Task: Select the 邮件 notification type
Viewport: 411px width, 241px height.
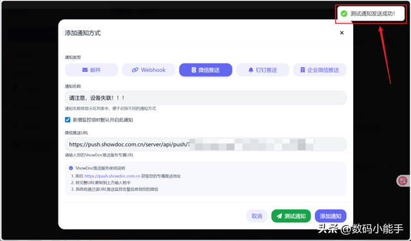Action: (91, 70)
